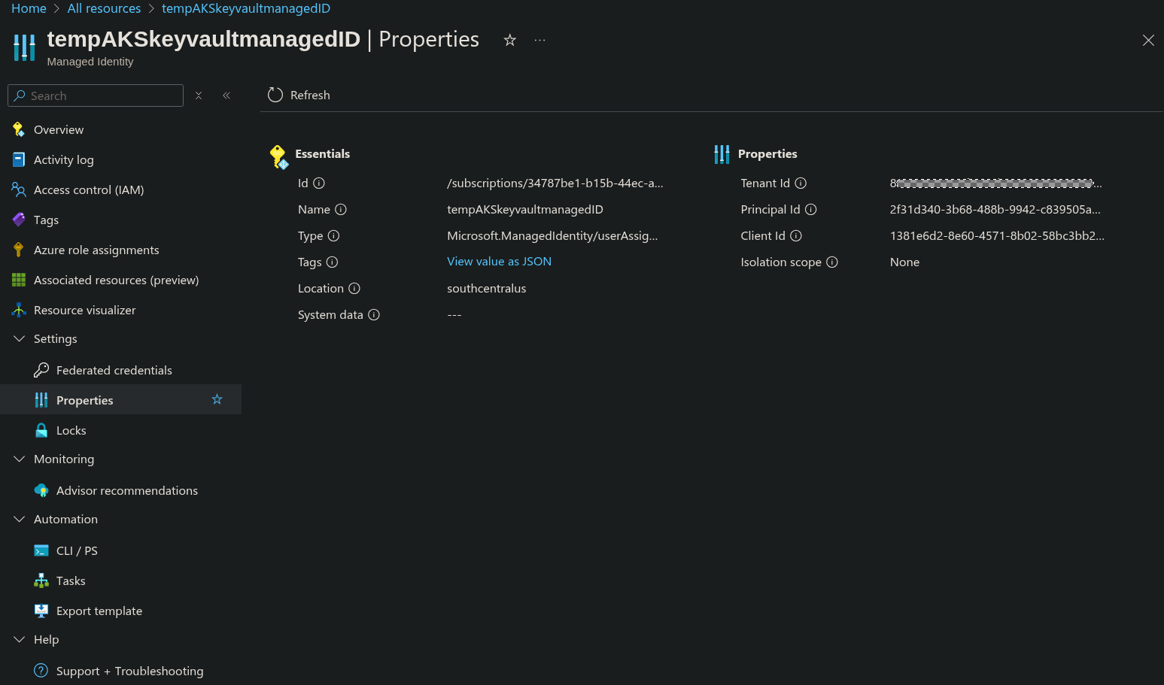The image size is (1164, 685).
Task: Click the Overview key icon in sidebar
Action: [x=19, y=129]
